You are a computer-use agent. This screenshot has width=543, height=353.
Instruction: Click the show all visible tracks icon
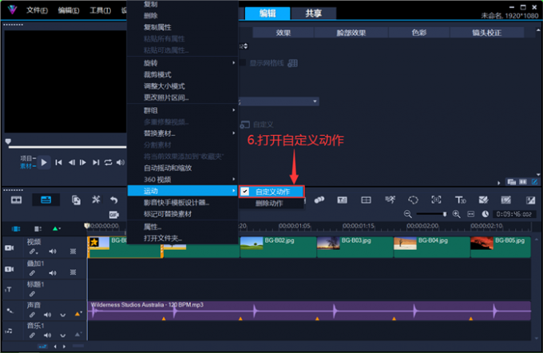tap(16, 229)
